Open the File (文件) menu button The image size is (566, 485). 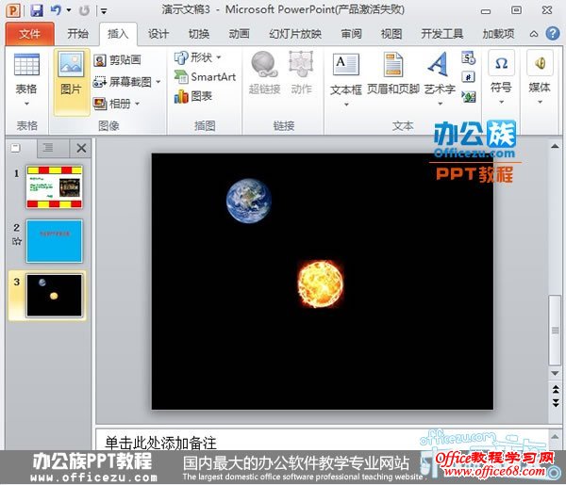29,34
